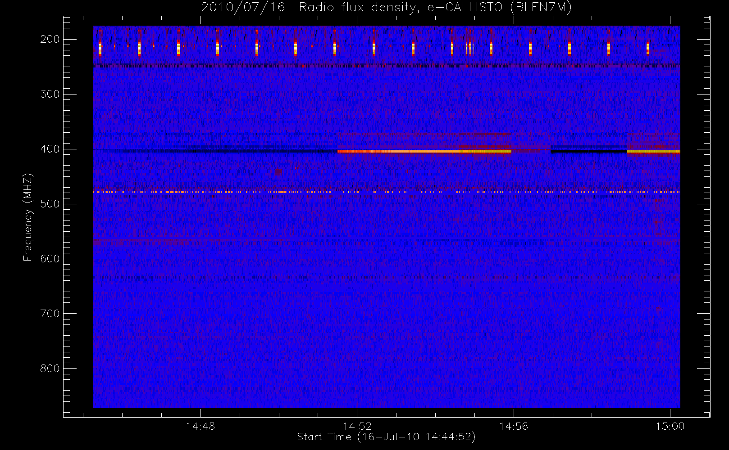Click the 'Start Time (16-Jul-10 14:44:52)' label

pyautogui.click(x=387, y=437)
